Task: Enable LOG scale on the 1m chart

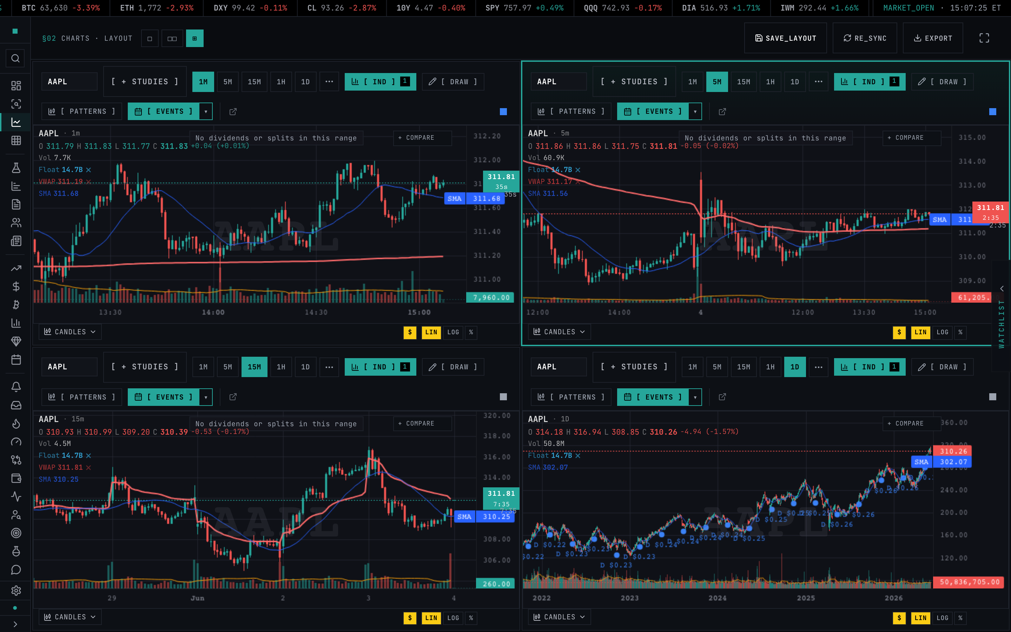Action: click(x=453, y=332)
